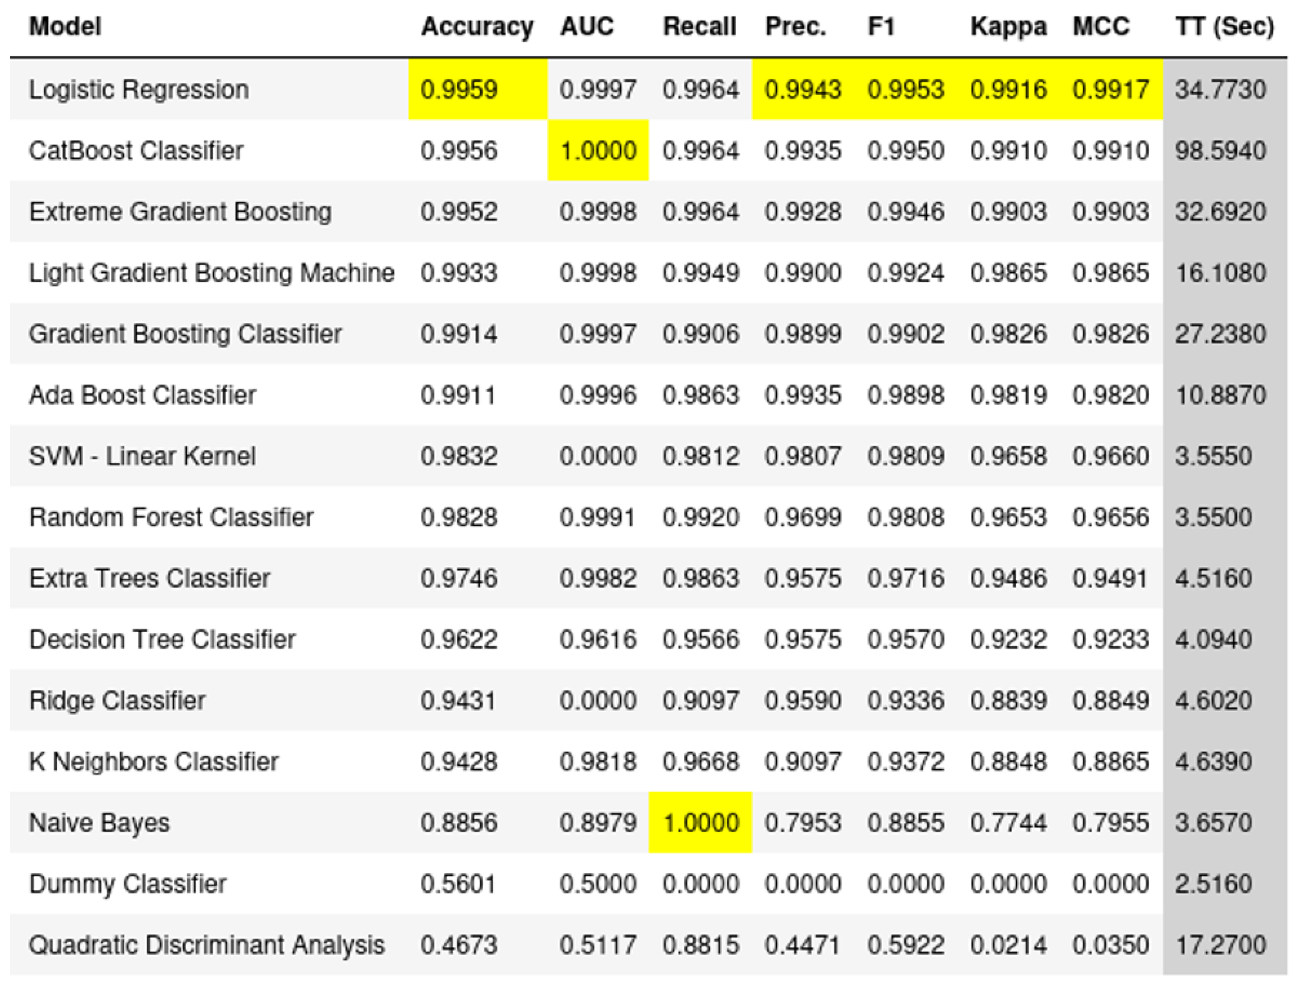Click highlighted MCC value 0.9917
The image size is (1297, 985).
(1110, 90)
